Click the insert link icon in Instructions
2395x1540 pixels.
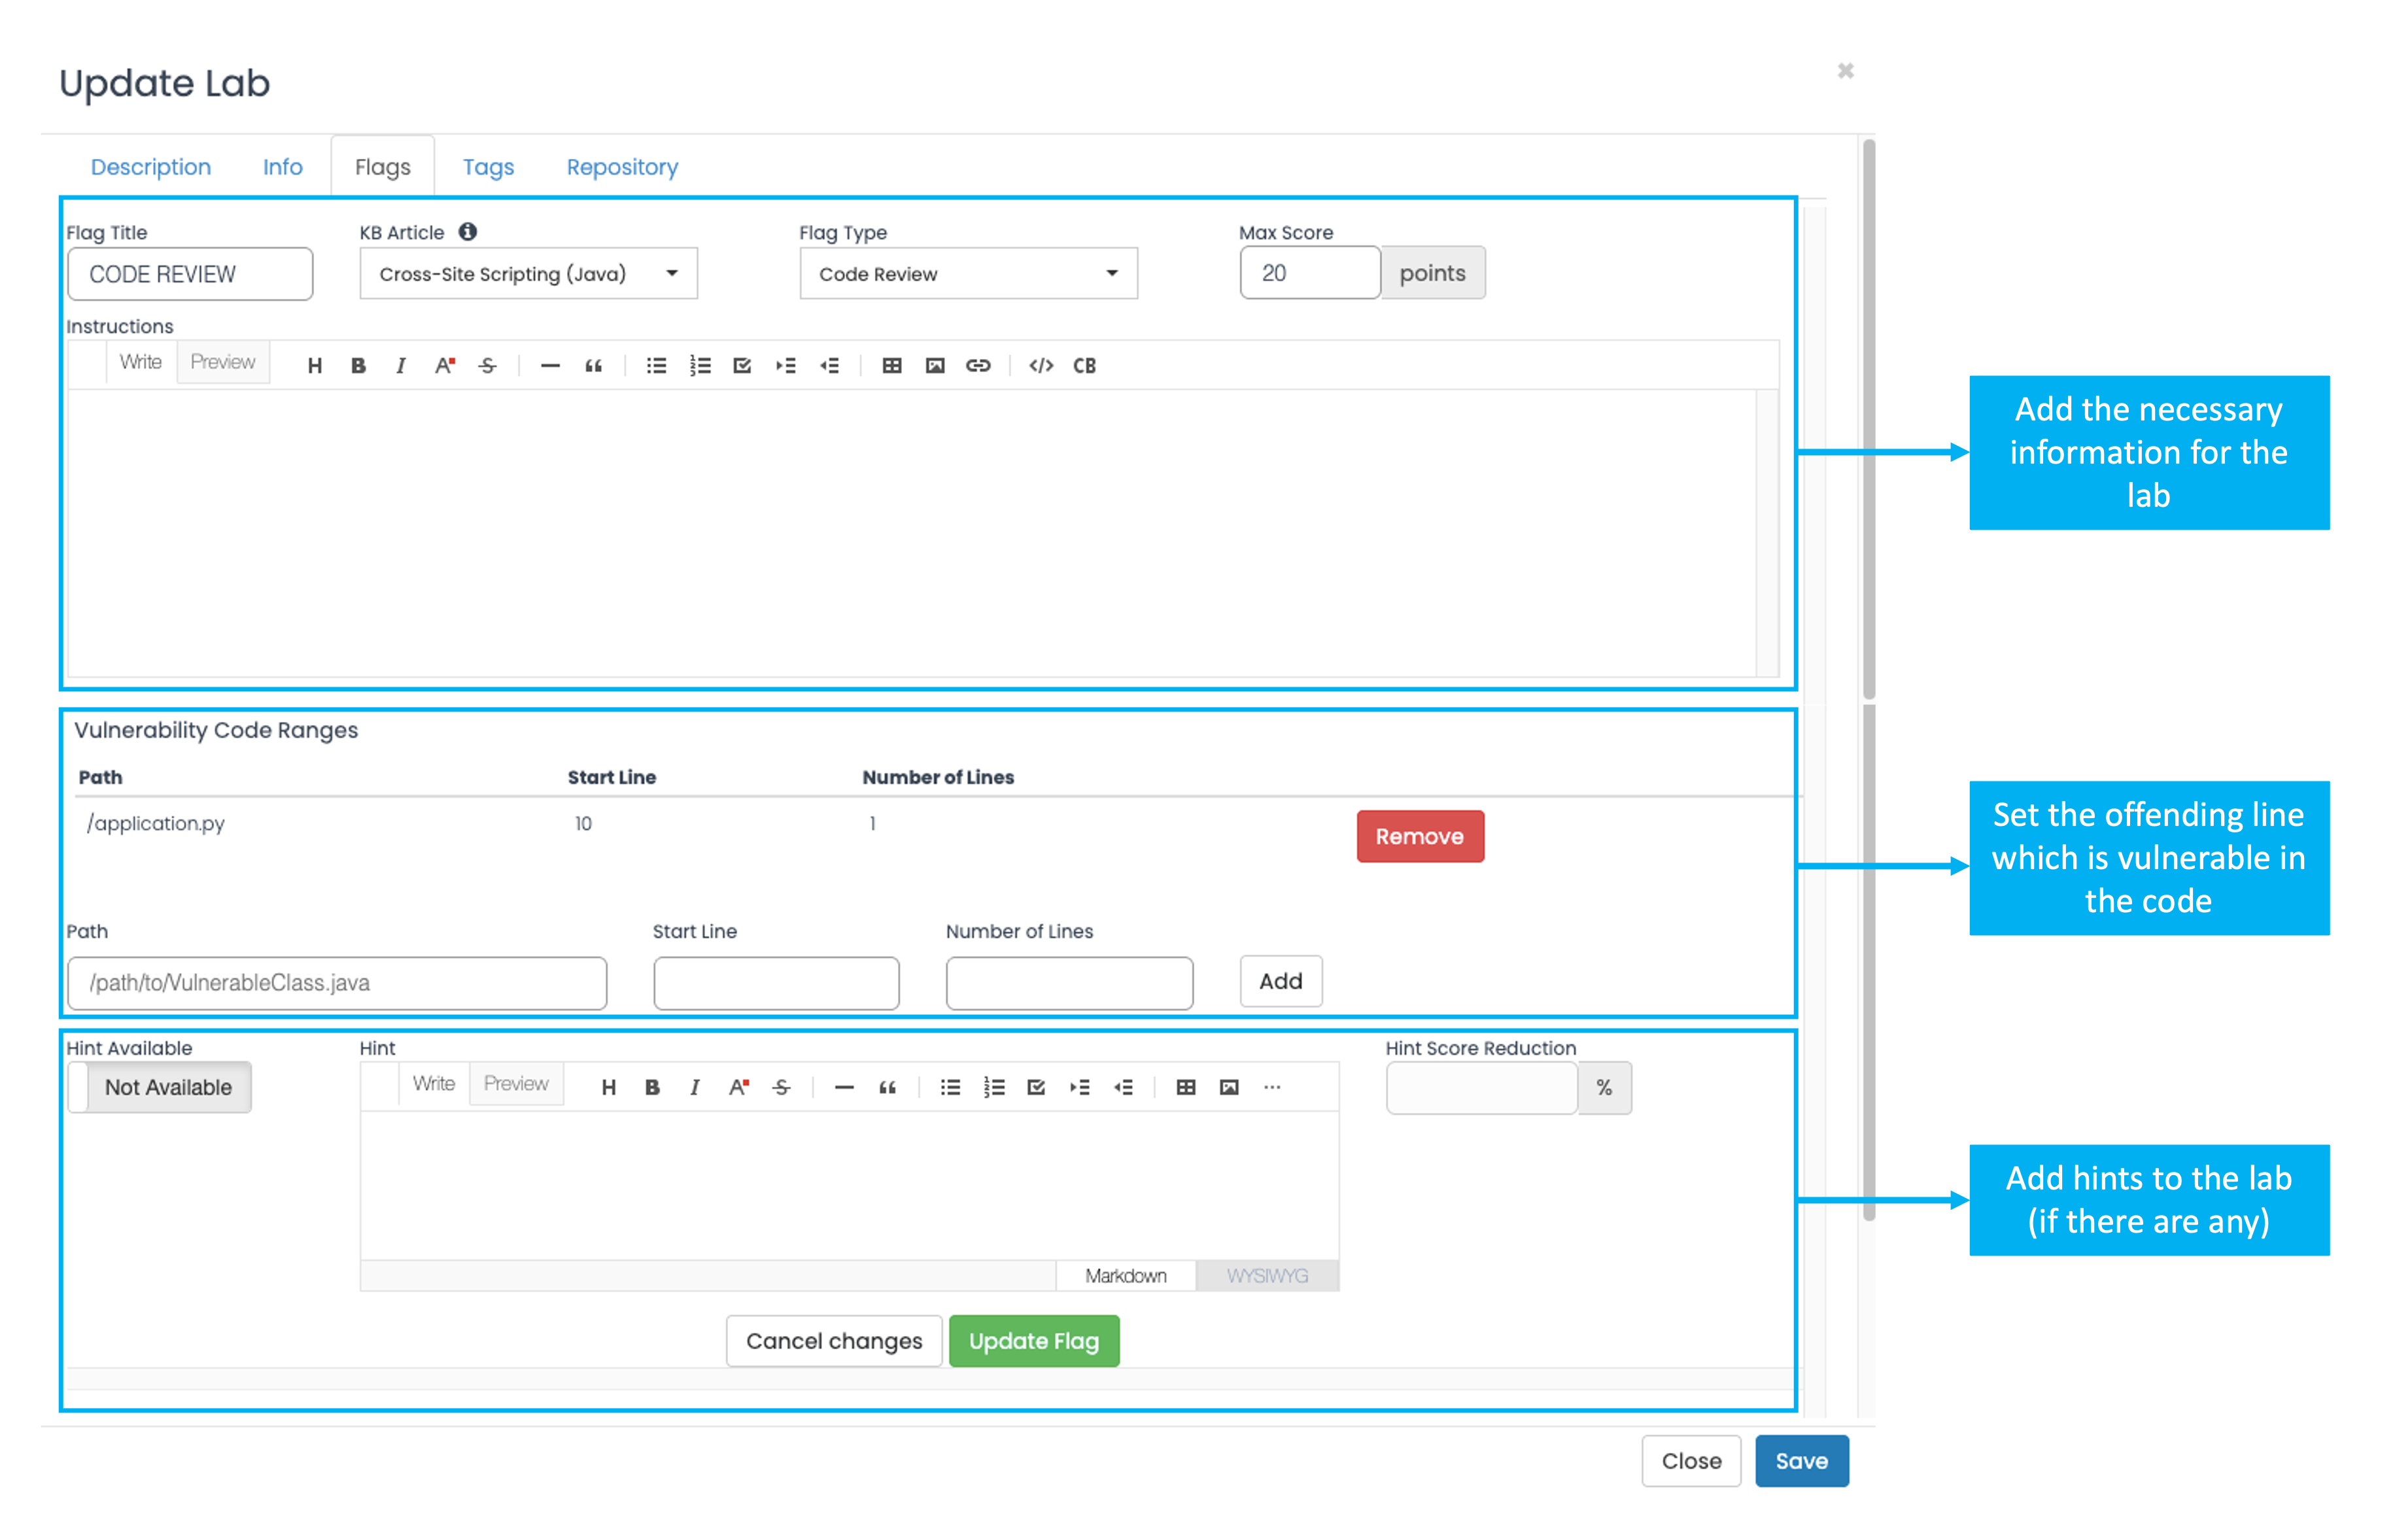pyautogui.click(x=977, y=366)
